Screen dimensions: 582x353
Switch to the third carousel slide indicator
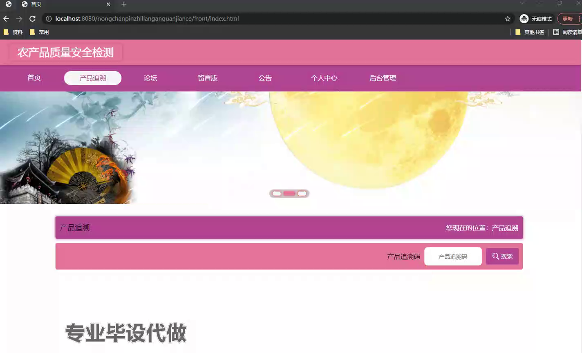tap(302, 194)
